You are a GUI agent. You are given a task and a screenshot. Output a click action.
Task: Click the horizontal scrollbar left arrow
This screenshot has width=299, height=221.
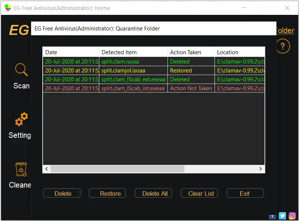[47, 169]
